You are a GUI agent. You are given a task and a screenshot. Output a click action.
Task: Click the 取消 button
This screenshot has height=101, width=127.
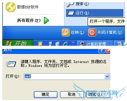point(72,94)
